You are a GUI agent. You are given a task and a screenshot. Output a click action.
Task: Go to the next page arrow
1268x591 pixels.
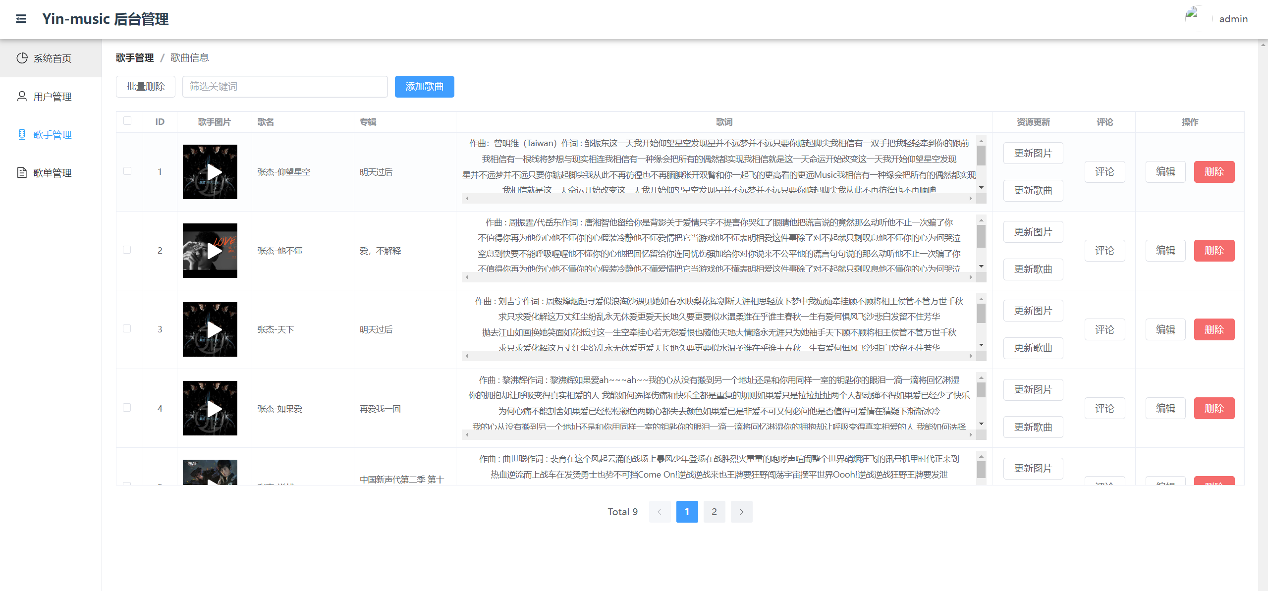[x=741, y=512]
